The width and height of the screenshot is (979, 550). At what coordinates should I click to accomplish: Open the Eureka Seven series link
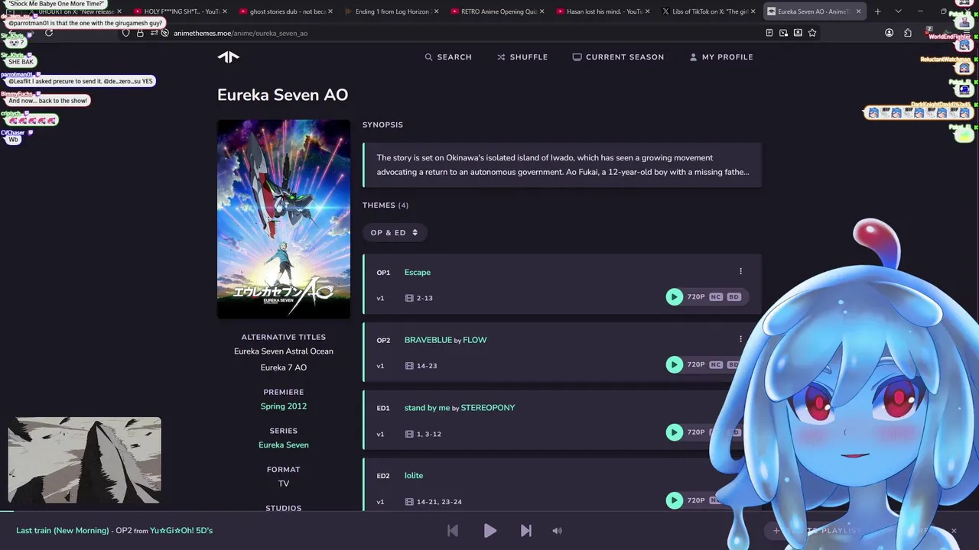pyautogui.click(x=283, y=445)
